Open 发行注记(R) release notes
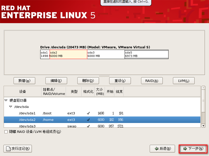Image resolution: width=209 pixels, height=156 pixels. 18,148
